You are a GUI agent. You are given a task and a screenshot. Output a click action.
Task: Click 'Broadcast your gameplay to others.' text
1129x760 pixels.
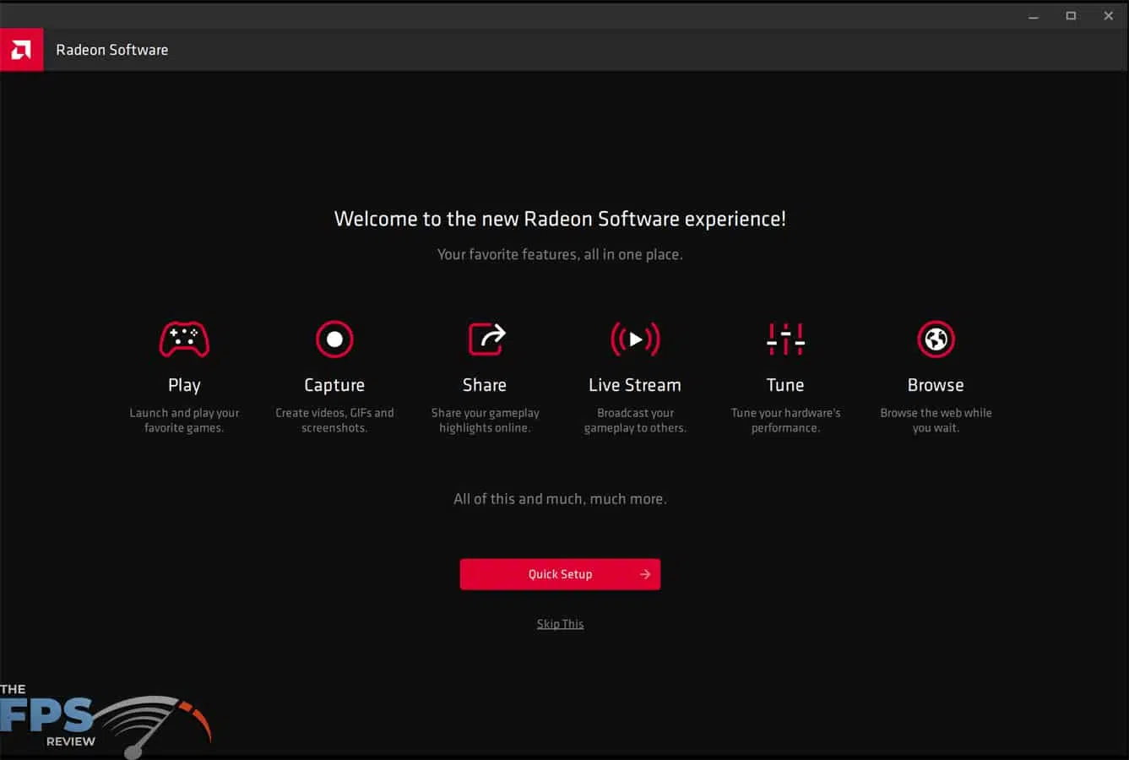(635, 421)
